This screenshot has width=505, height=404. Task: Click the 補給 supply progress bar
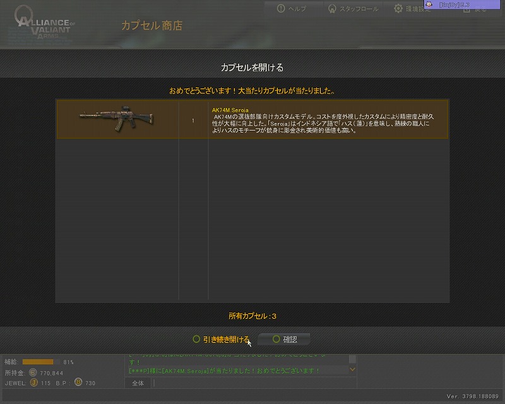41,362
